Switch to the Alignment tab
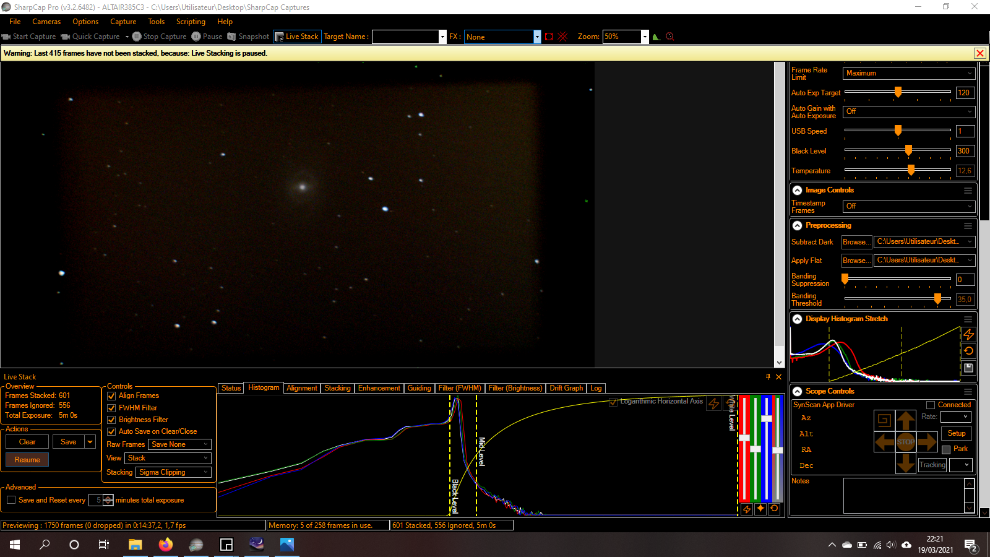Screen dimensions: 990x557 pyautogui.click(x=302, y=389)
